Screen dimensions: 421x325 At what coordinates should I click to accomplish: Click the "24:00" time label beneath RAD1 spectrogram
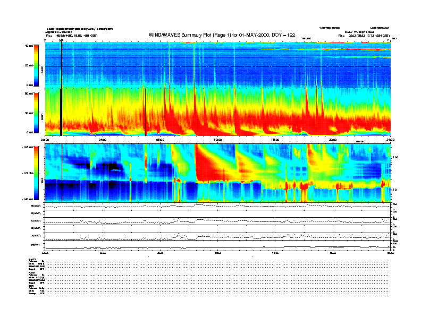click(390, 140)
